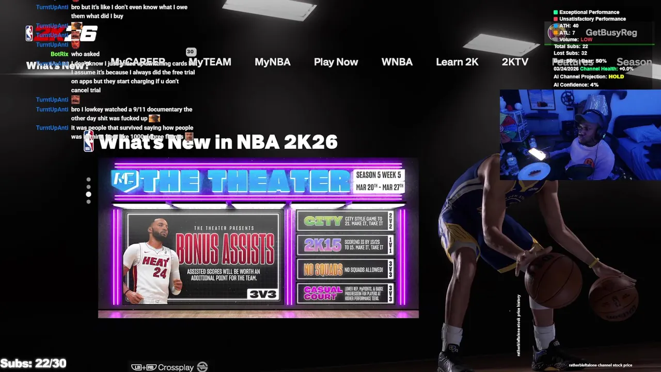Image resolution: width=661 pixels, height=372 pixels.
Task: Click the Crossplay button label
Action: [x=176, y=367]
